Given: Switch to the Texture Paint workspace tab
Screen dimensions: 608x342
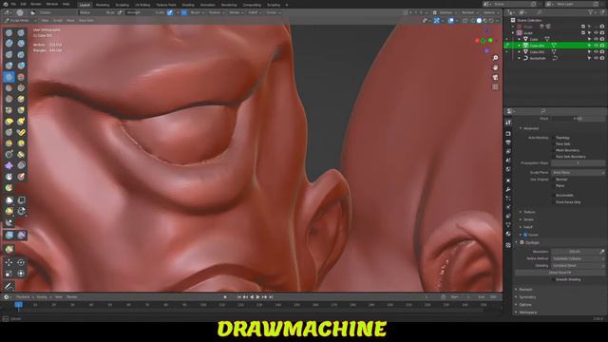Looking at the screenshot, I should 166,5.
